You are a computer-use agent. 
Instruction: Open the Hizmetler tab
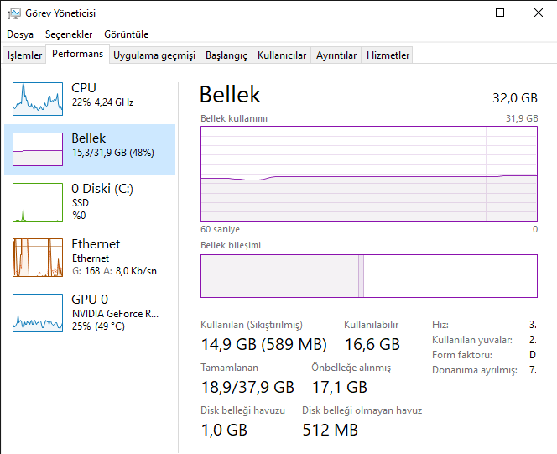(x=388, y=55)
